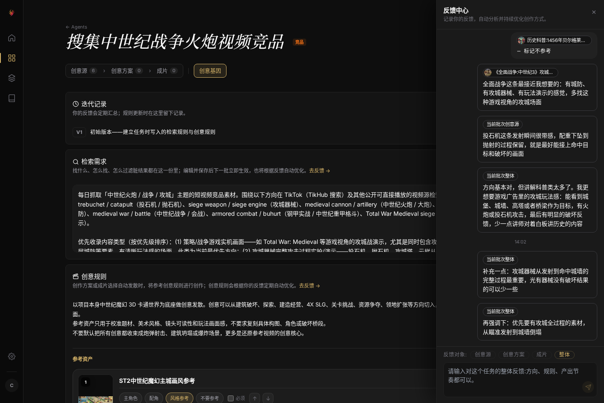Click 去反馈 link under 创意规则
The height and width of the screenshot is (403, 604).
pyautogui.click(x=310, y=286)
